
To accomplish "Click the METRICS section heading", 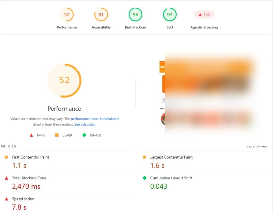I will point(8,146).
